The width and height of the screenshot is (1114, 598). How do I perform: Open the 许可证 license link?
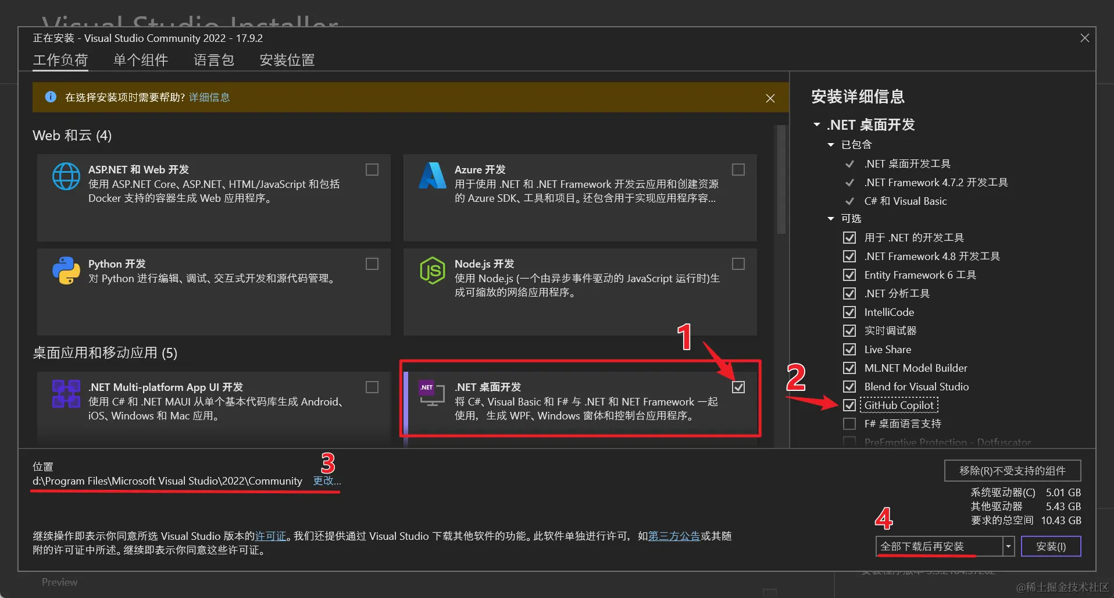point(271,536)
